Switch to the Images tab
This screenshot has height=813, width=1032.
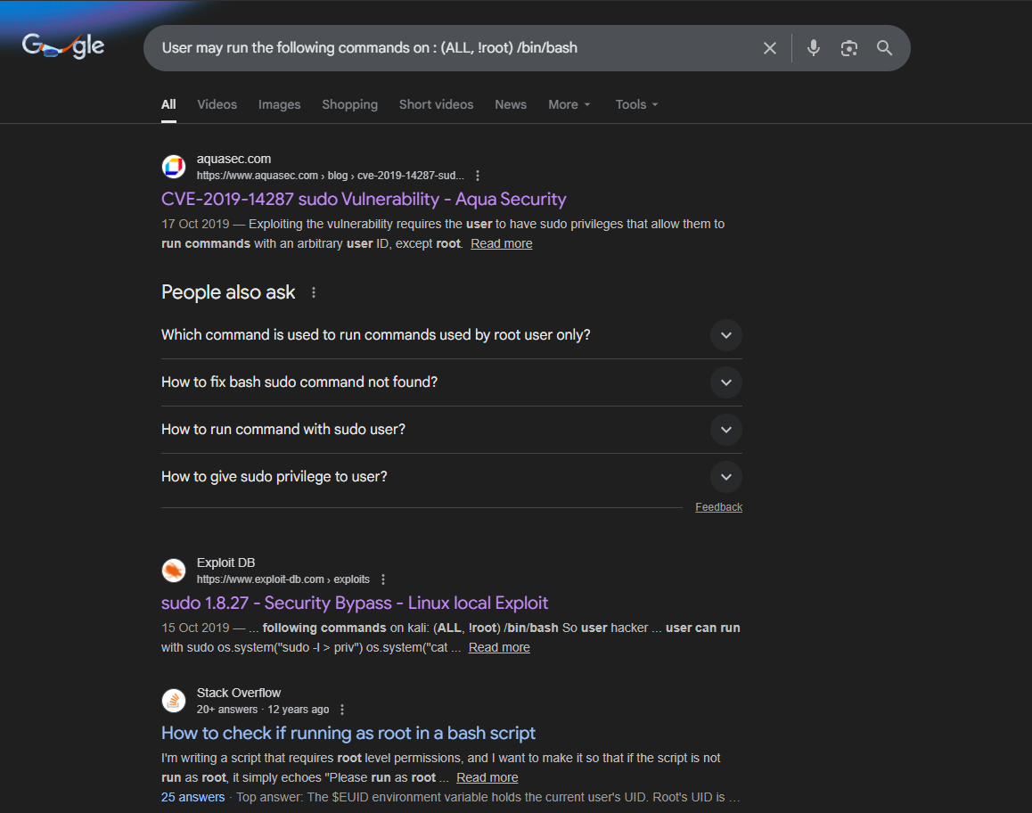click(x=279, y=104)
